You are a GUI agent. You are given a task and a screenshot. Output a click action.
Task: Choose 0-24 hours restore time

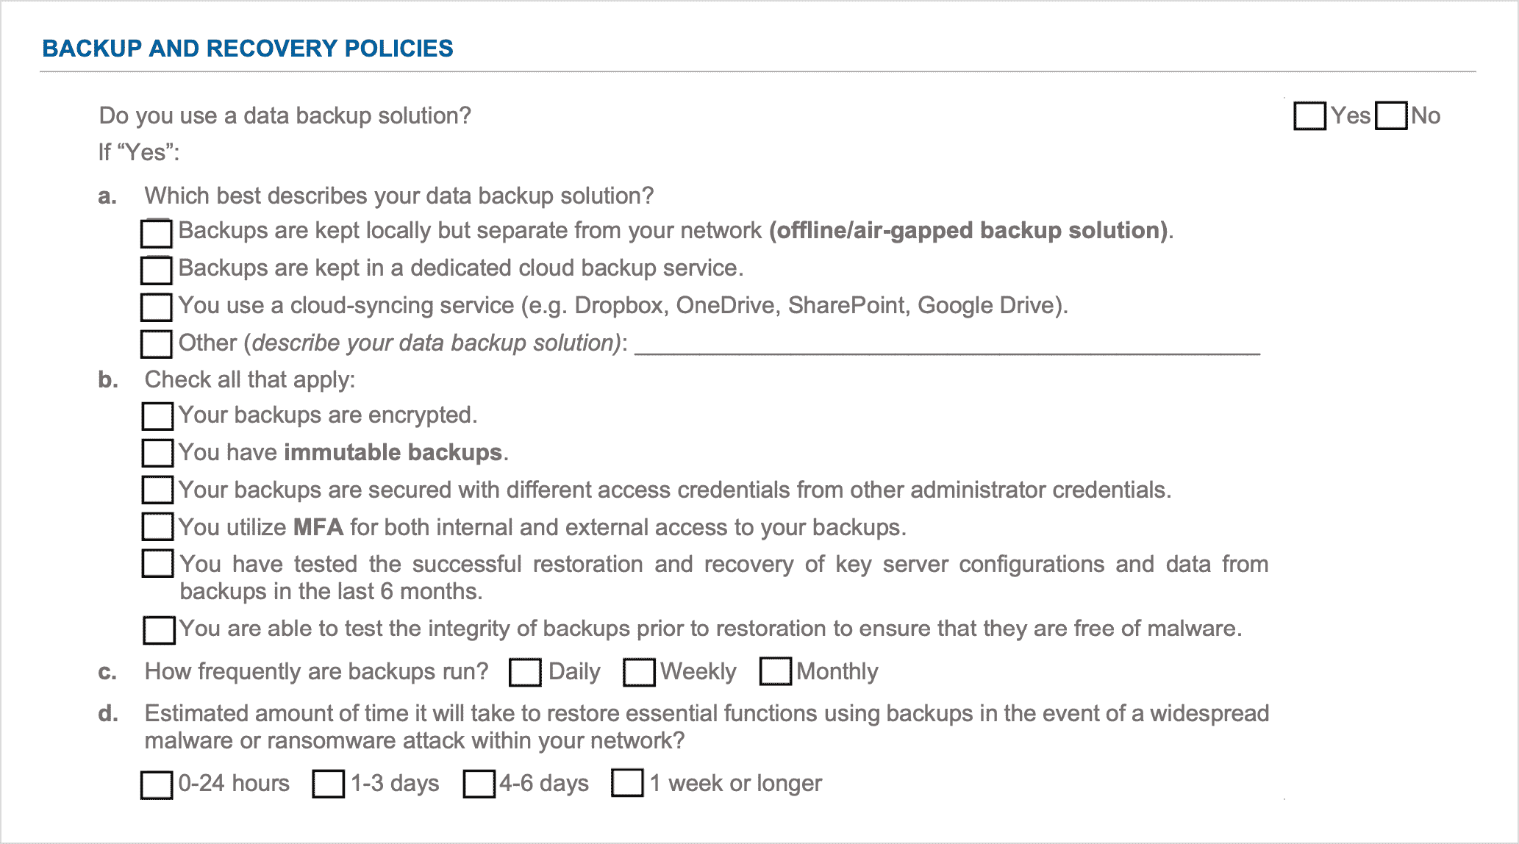coord(157,784)
